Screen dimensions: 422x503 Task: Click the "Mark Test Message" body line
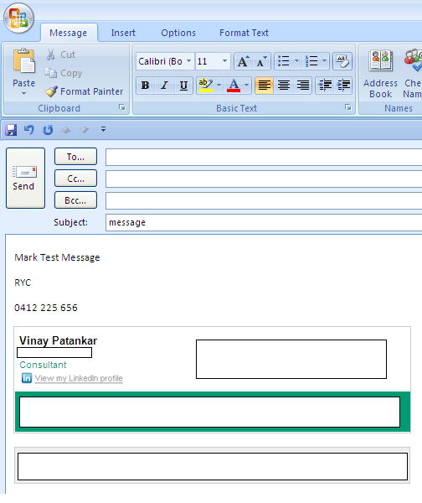[x=57, y=257]
